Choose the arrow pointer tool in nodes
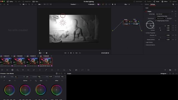Screen dimensions: 178x100 click(112, 4)
